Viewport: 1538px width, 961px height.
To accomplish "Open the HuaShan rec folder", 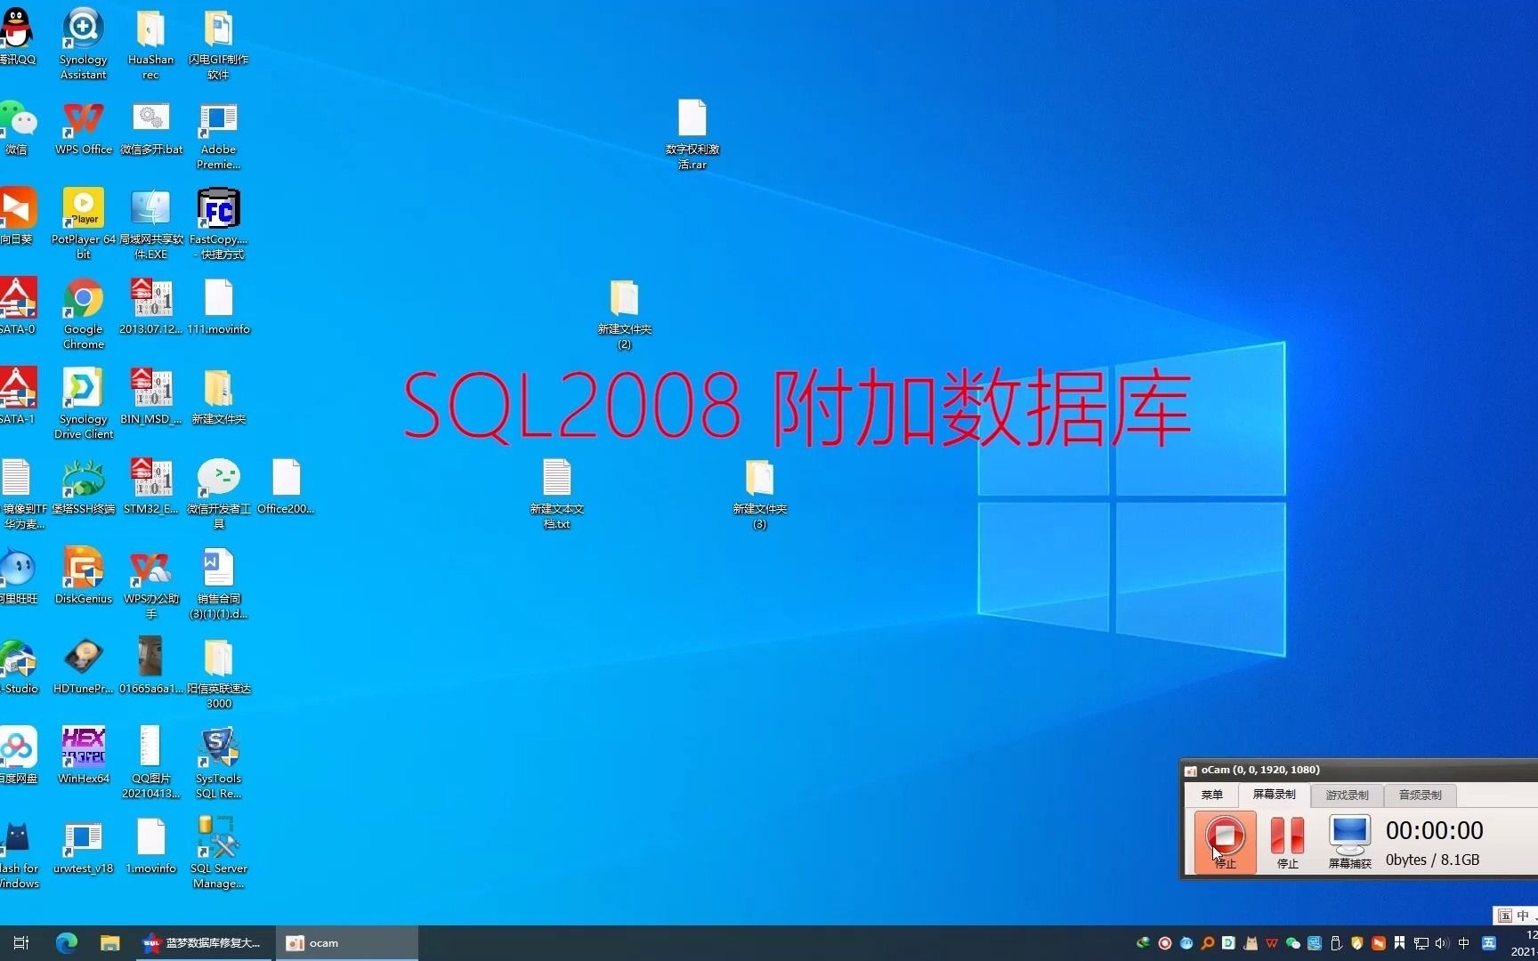I will coord(150,42).
